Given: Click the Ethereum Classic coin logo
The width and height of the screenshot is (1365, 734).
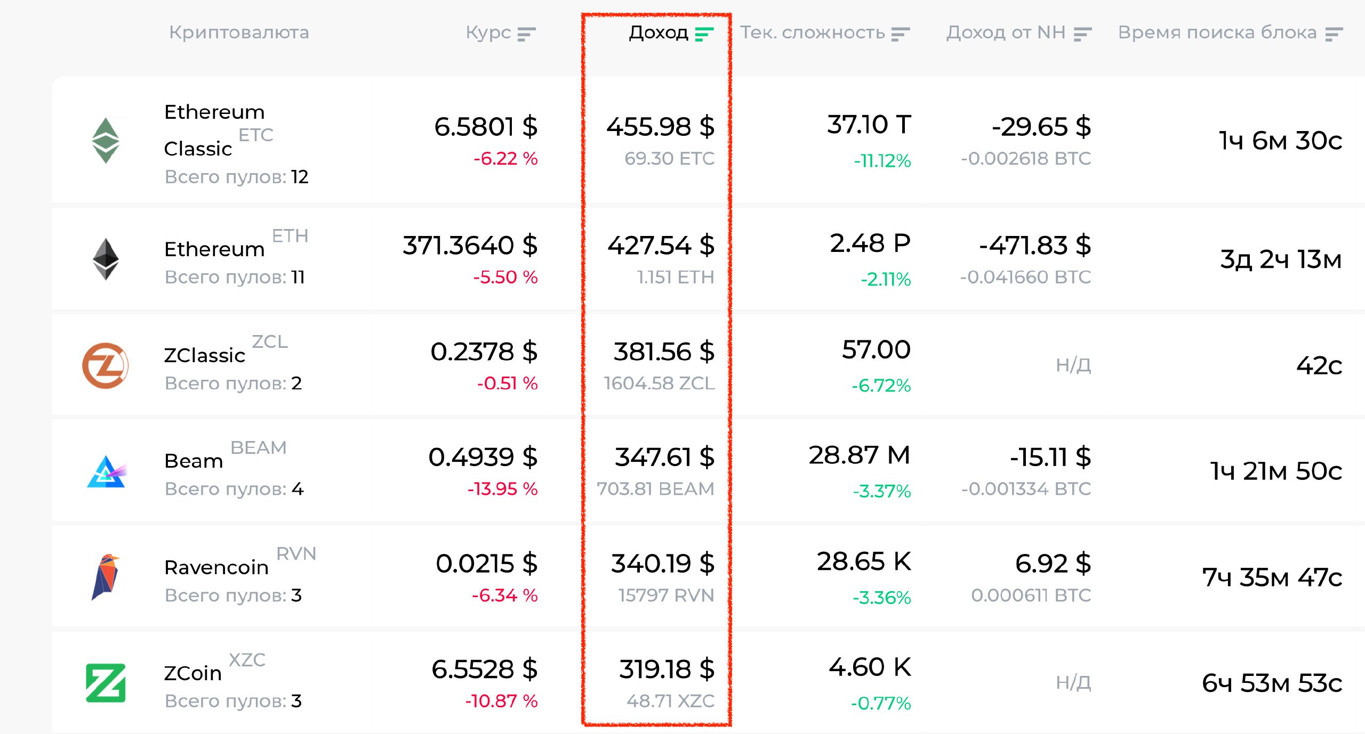Looking at the screenshot, I should pos(106,141).
